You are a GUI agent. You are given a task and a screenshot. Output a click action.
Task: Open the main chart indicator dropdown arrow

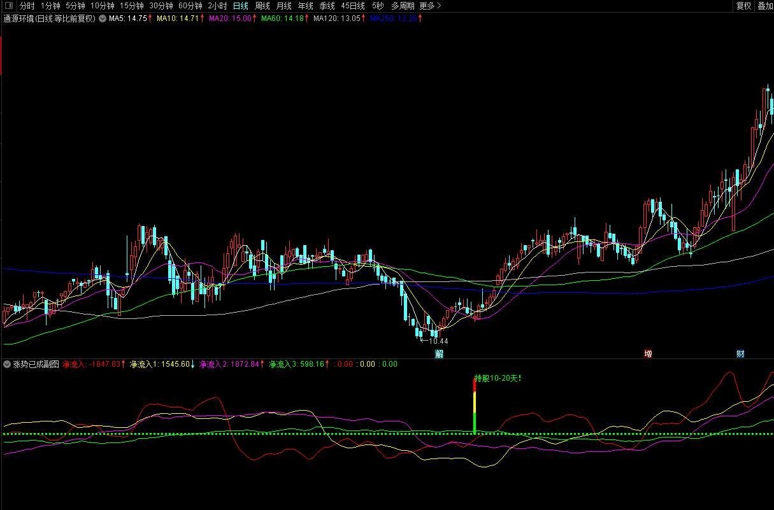[102, 18]
